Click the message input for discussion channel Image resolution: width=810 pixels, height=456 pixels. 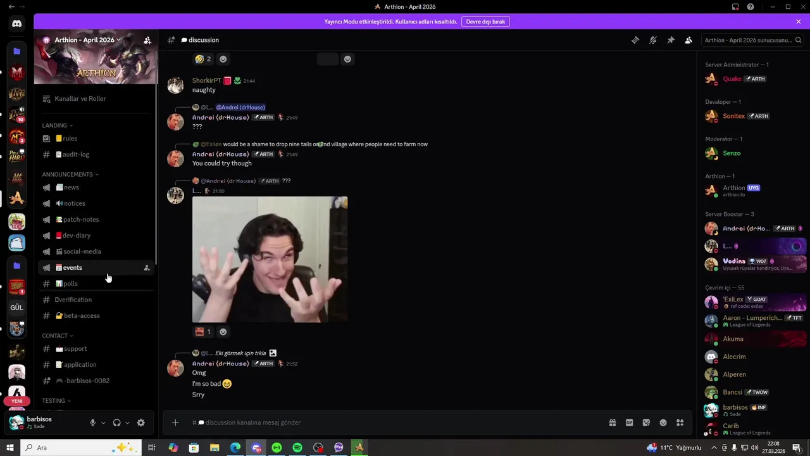click(x=396, y=422)
